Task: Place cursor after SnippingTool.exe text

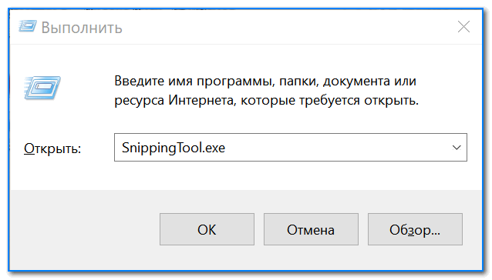Action: (x=227, y=148)
